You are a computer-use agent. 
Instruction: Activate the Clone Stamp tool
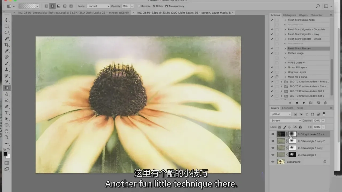[7, 69]
